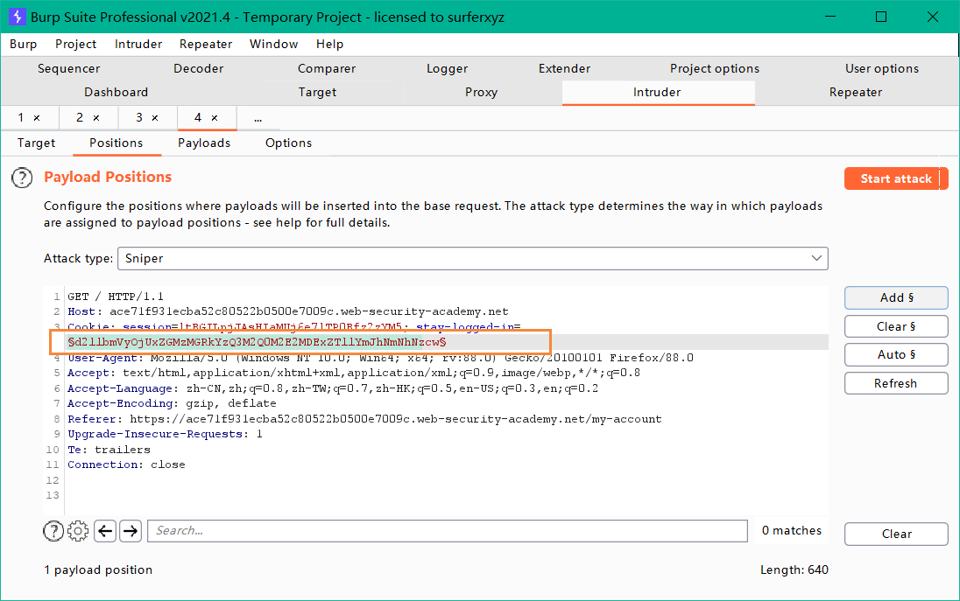
Task: Open Payloads sub-tab
Action: point(204,143)
